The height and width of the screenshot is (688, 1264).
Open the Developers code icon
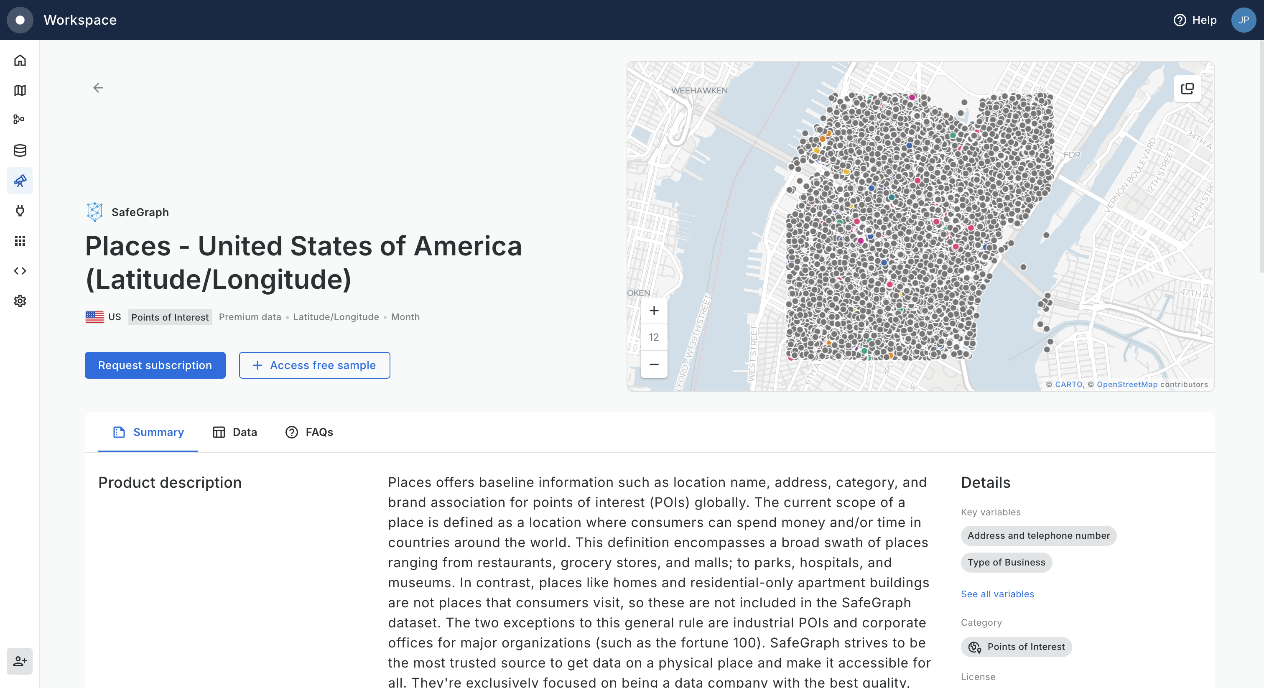(20, 271)
